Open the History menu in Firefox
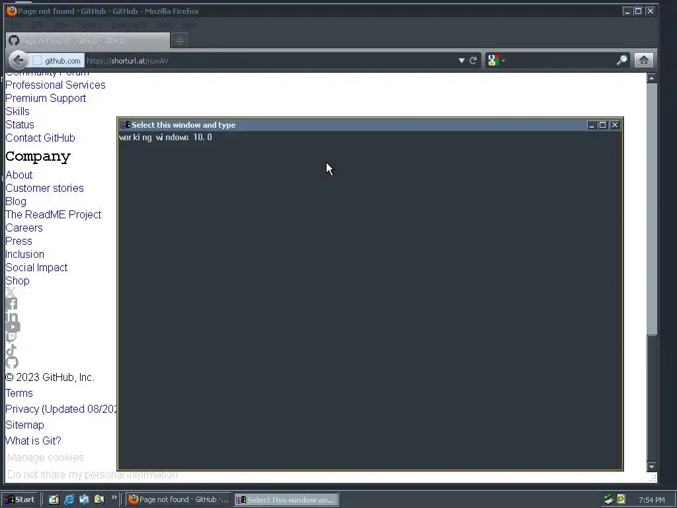The width and height of the screenshot is (677, 508). tap(89, 24)
